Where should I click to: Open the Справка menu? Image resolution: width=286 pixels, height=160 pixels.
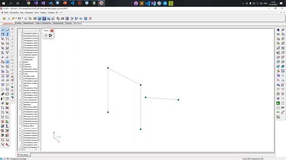tap(51, 13)
